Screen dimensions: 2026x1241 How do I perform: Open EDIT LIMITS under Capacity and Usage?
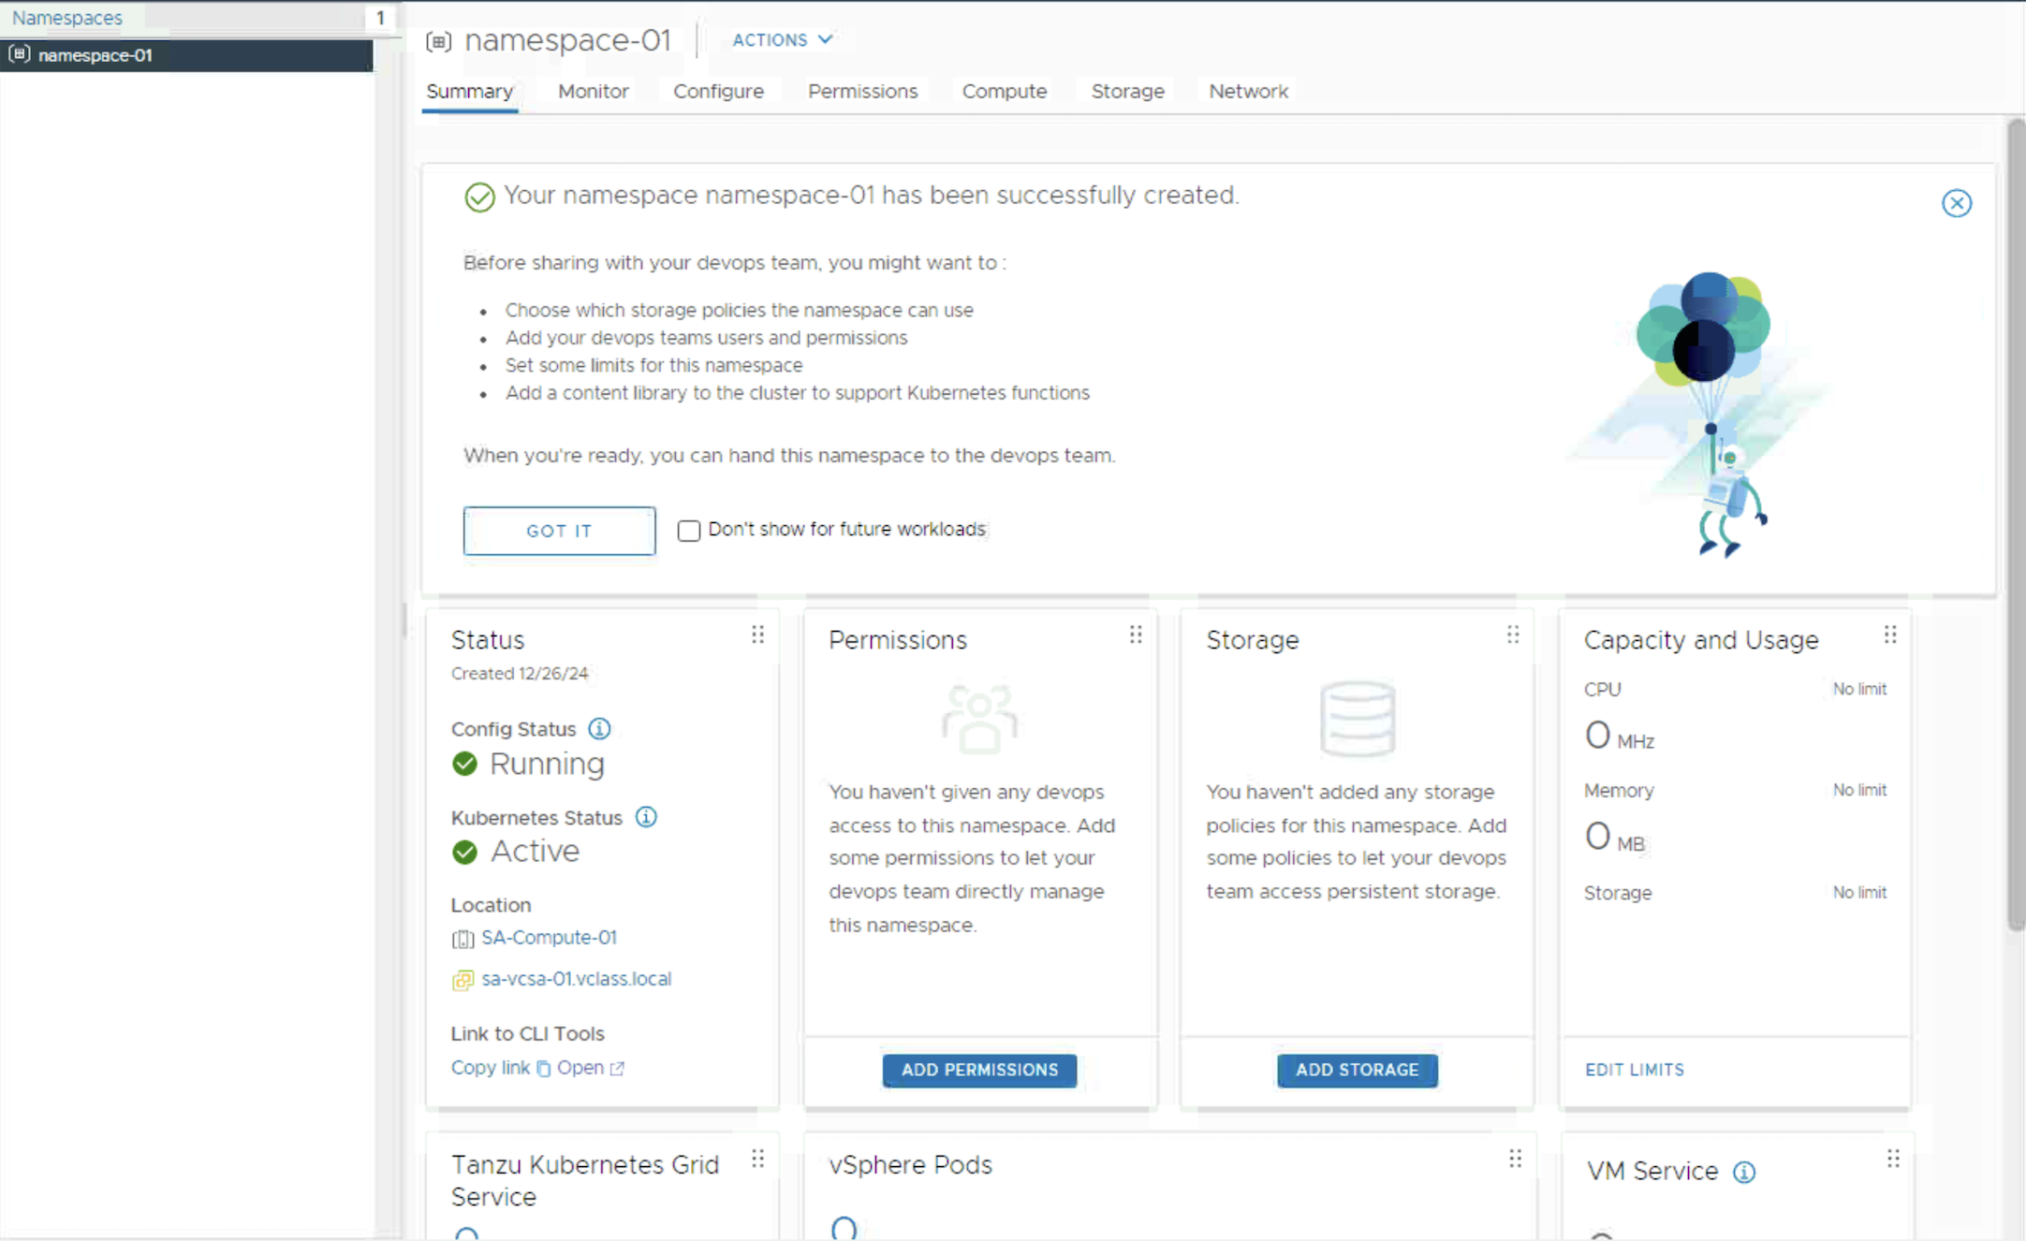click(x=1635, y=1069)
